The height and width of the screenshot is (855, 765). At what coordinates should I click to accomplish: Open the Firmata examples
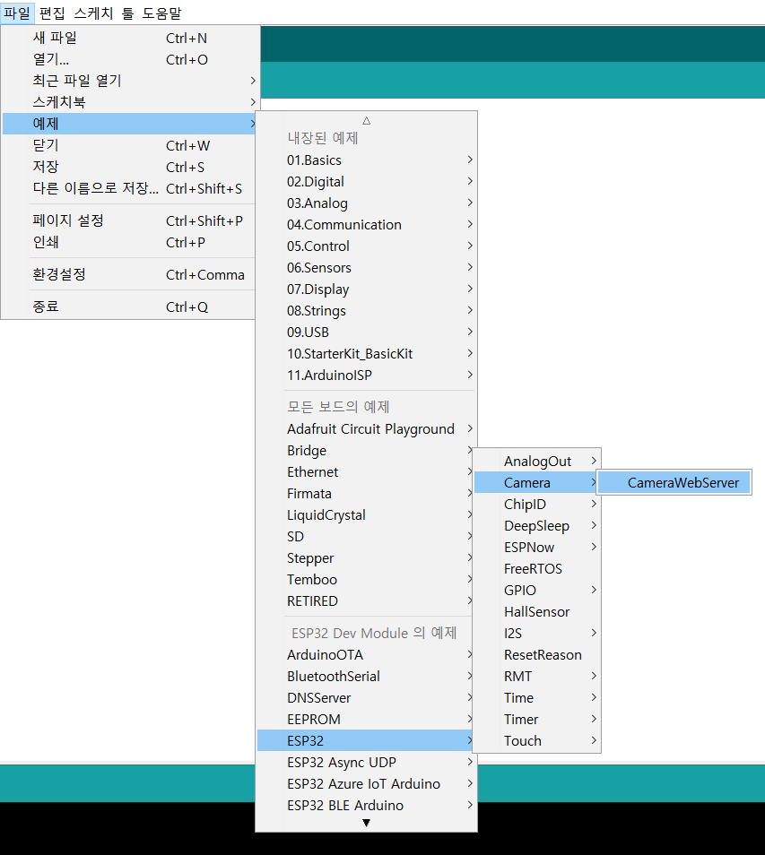pos(366,494)
